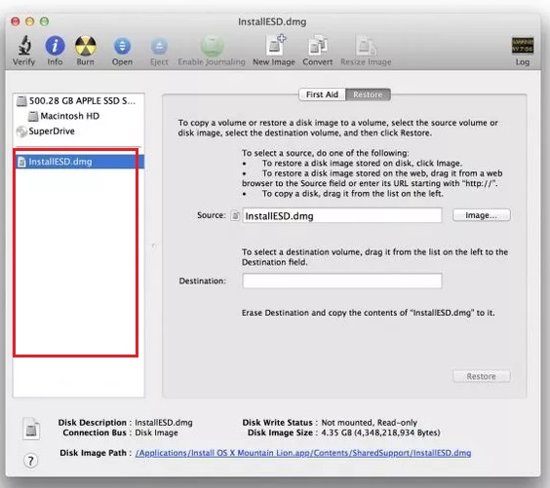Select InstallESD.dmg in the sidebar

tap(79, 162)
